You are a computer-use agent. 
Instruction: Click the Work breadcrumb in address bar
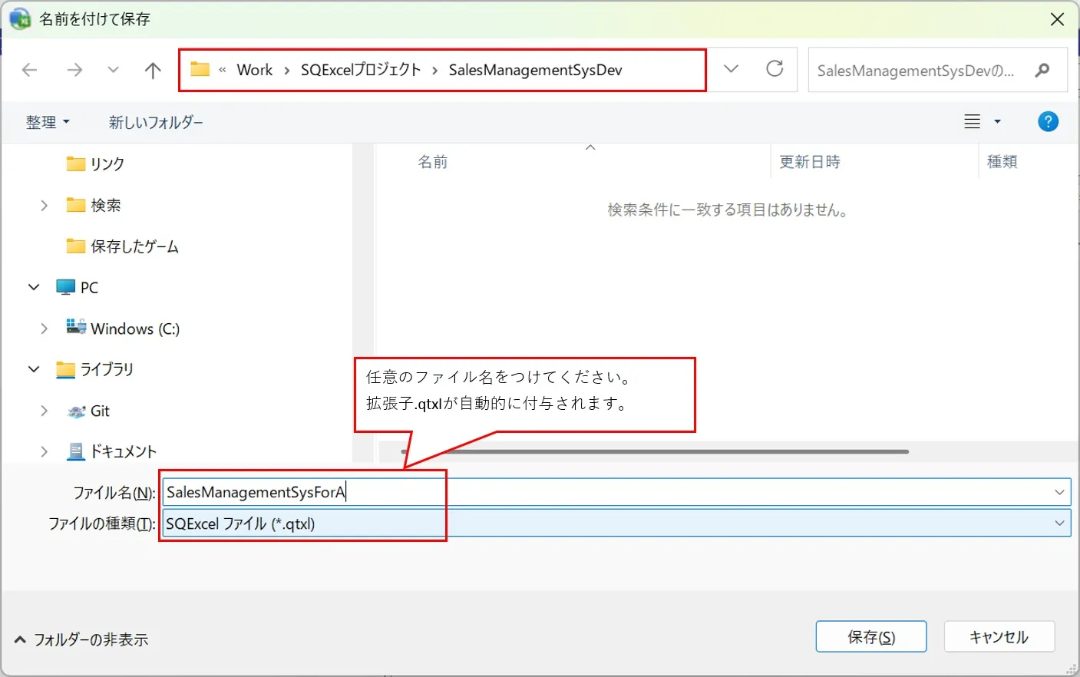(x=255, y=70)
